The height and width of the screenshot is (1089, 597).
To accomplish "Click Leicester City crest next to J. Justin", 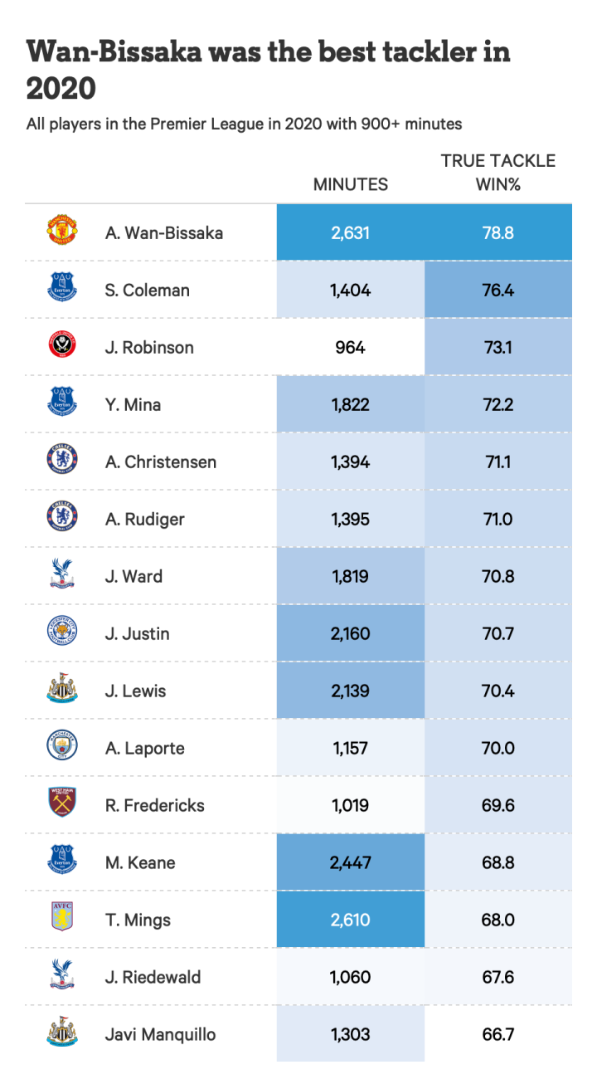I will pyautogui.click(x=62, y=633).
